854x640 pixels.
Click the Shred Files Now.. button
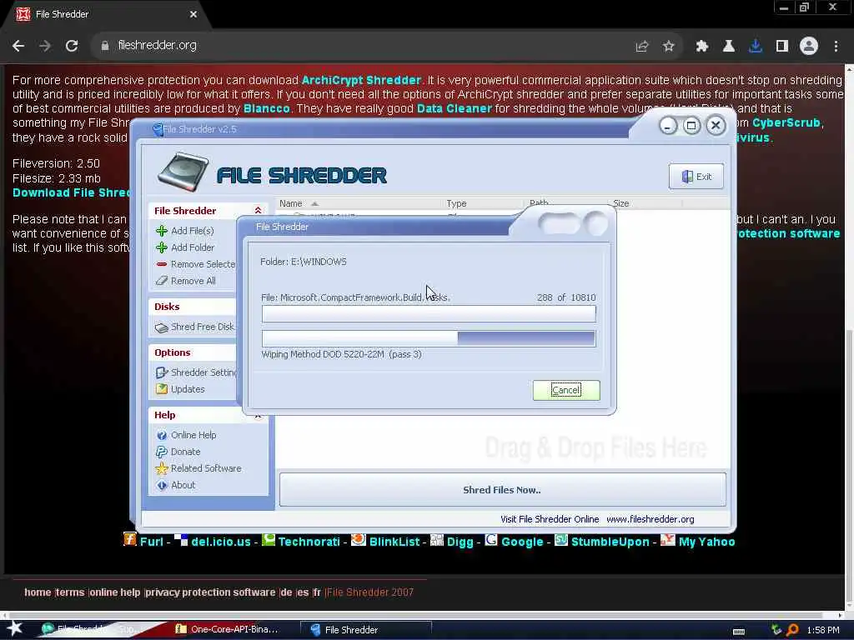pyautogui.click(x=502, y=490)
